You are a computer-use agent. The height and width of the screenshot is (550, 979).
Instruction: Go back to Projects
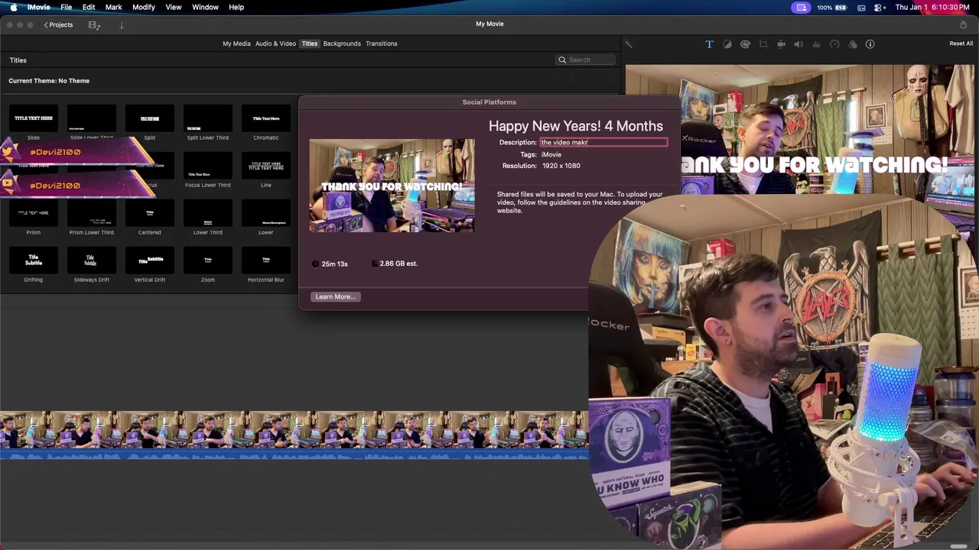(x=58, y=25)
